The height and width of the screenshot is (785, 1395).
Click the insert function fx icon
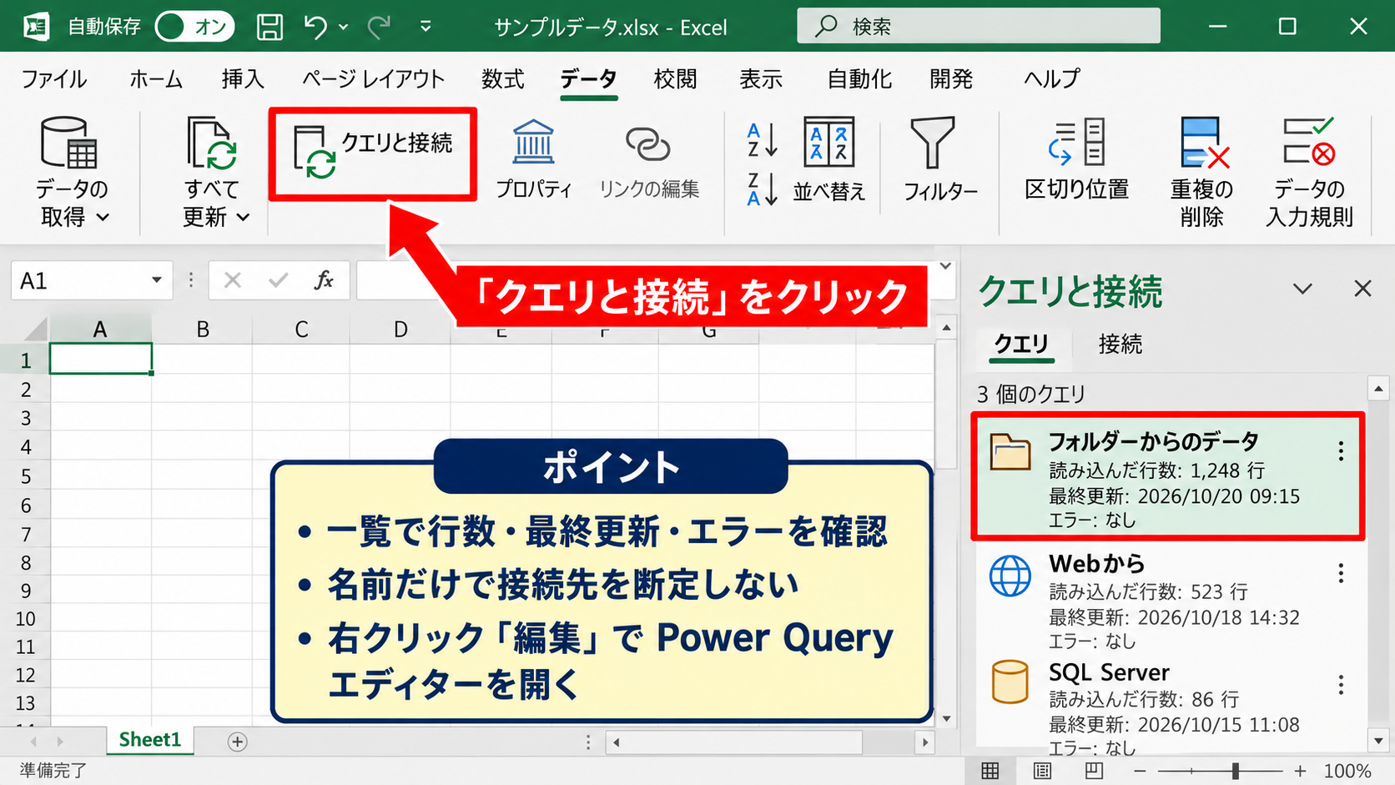[324, 280]
